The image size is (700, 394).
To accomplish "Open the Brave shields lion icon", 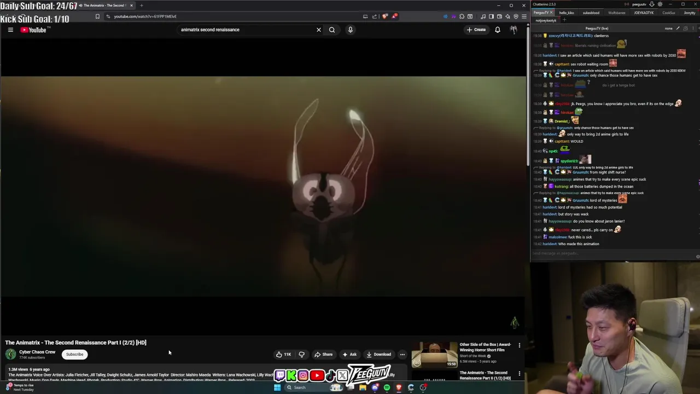I will coord(385,16).
